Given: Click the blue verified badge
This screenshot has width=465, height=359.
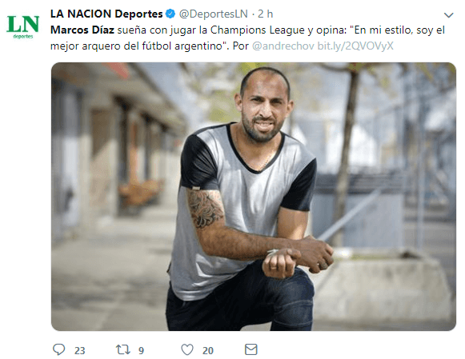Looking at the screenshot, I should click(170, 14).
